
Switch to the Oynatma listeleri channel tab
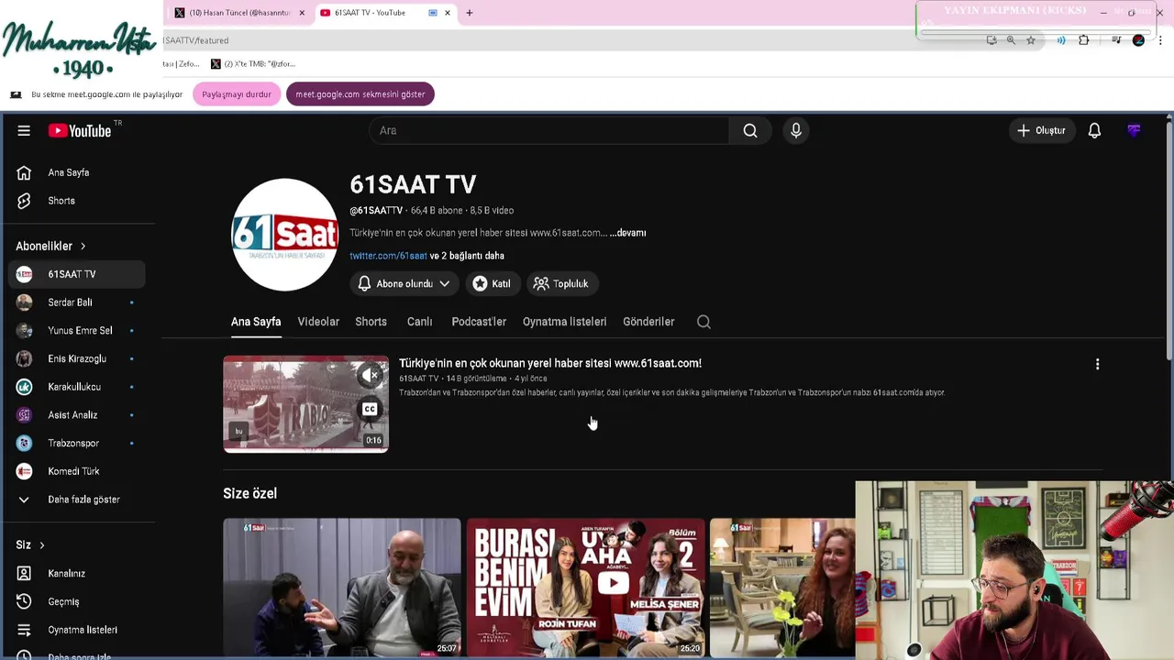tap(564, 322)
